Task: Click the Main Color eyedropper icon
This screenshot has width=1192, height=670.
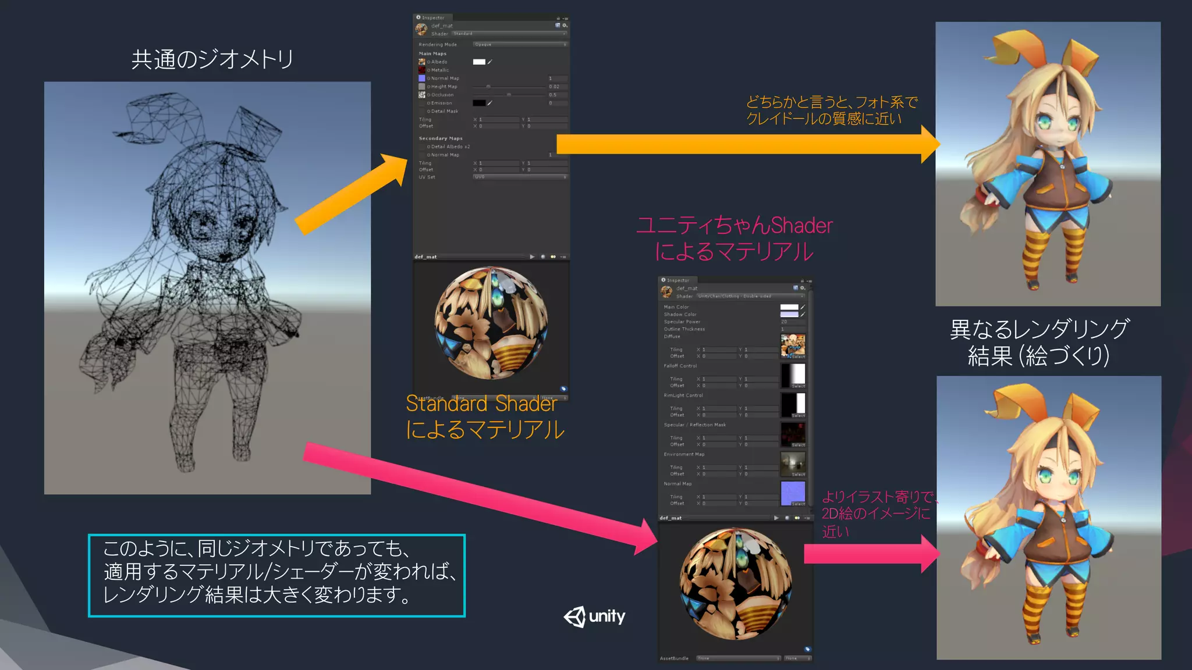Action: [x=803, y=307]
